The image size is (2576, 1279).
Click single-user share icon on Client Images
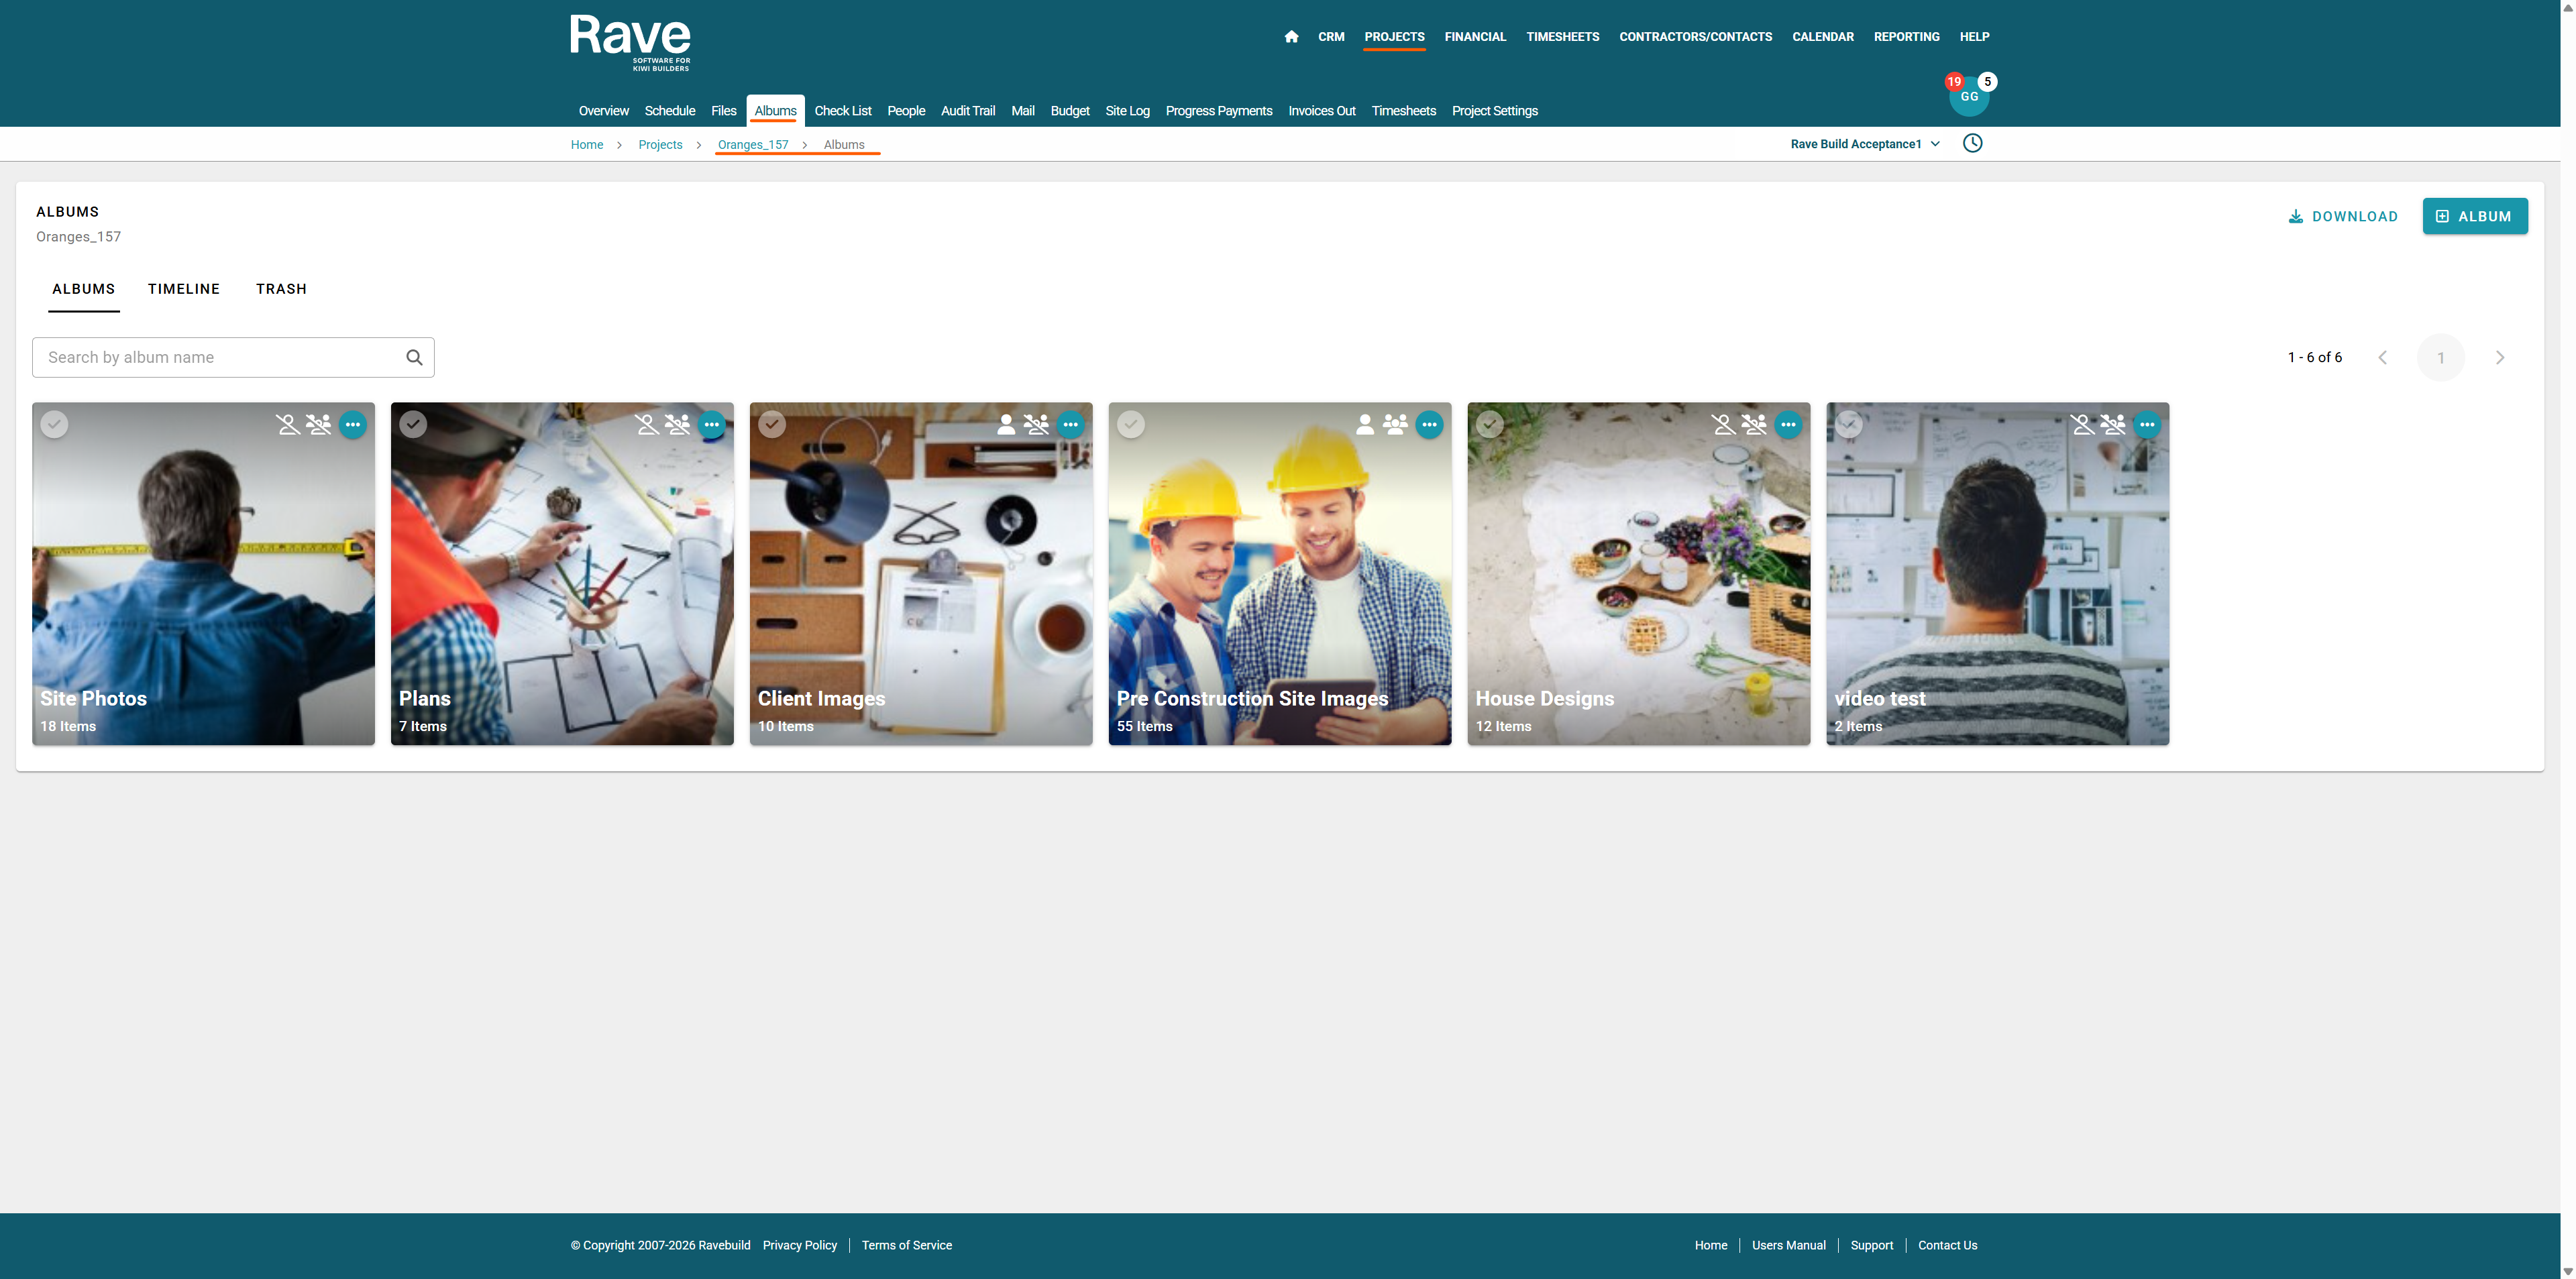coord(1006,424)
